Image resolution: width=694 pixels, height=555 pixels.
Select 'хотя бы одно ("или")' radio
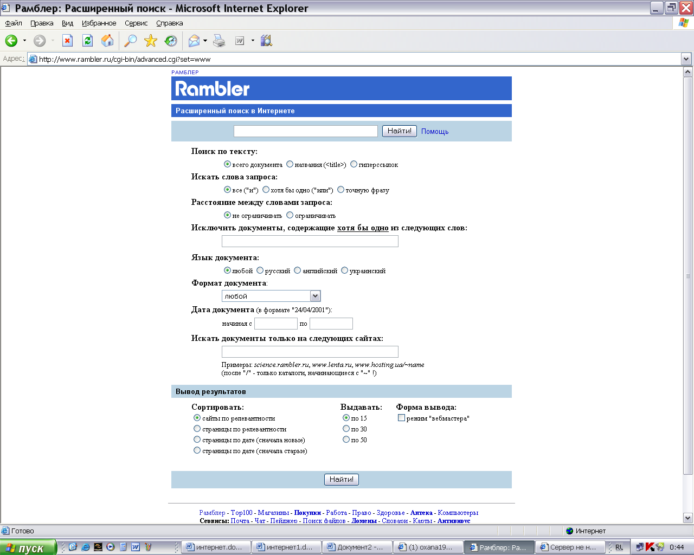click(x=266, y=190)
